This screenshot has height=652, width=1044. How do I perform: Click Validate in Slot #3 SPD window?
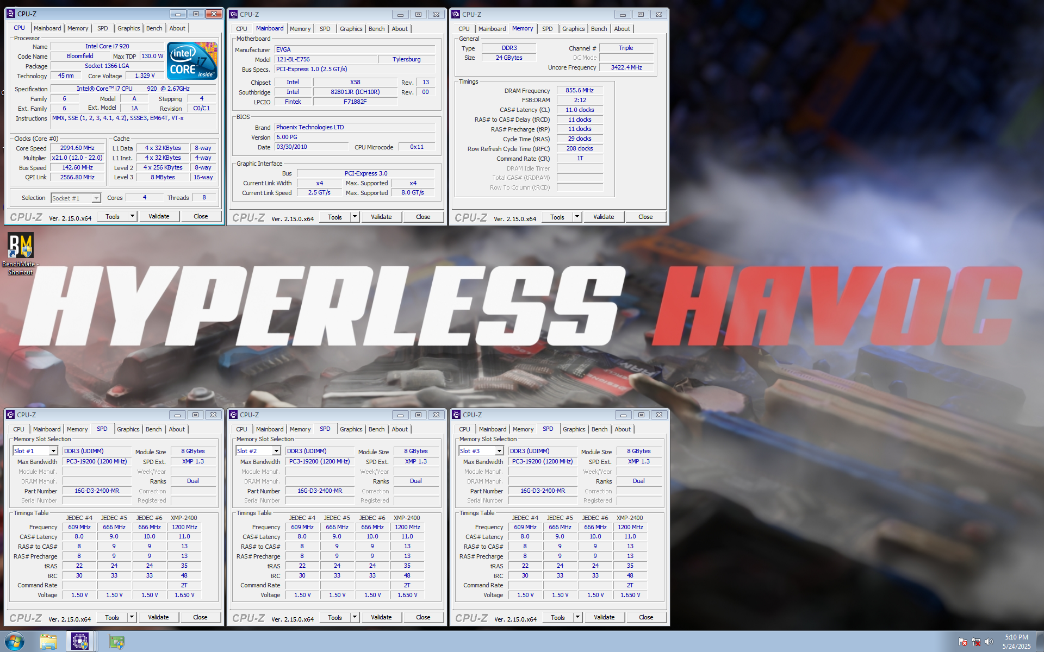coord(604,617)
